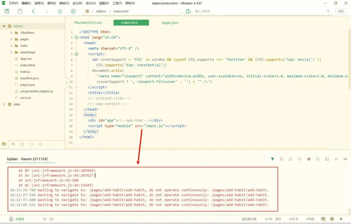Click the console icon right of the stop square
The width and height of the screenshot is (351, 224).
pyautogui.click(x=318, y=159)
